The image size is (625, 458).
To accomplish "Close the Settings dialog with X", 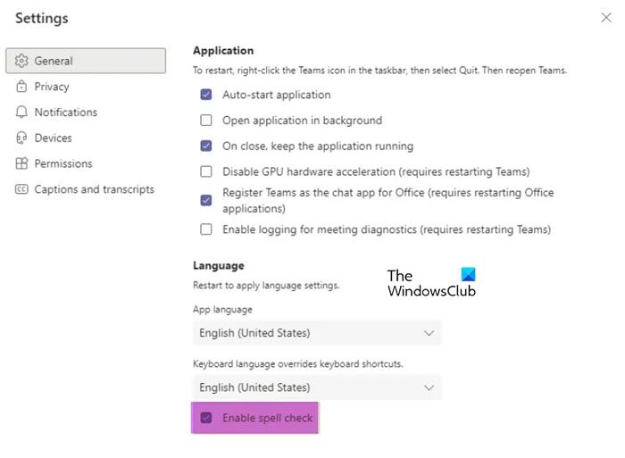I will 607,18.
